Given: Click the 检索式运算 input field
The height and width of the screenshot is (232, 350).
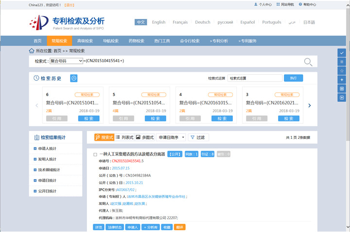Looking at the screenshot, I should pos(255,78).
